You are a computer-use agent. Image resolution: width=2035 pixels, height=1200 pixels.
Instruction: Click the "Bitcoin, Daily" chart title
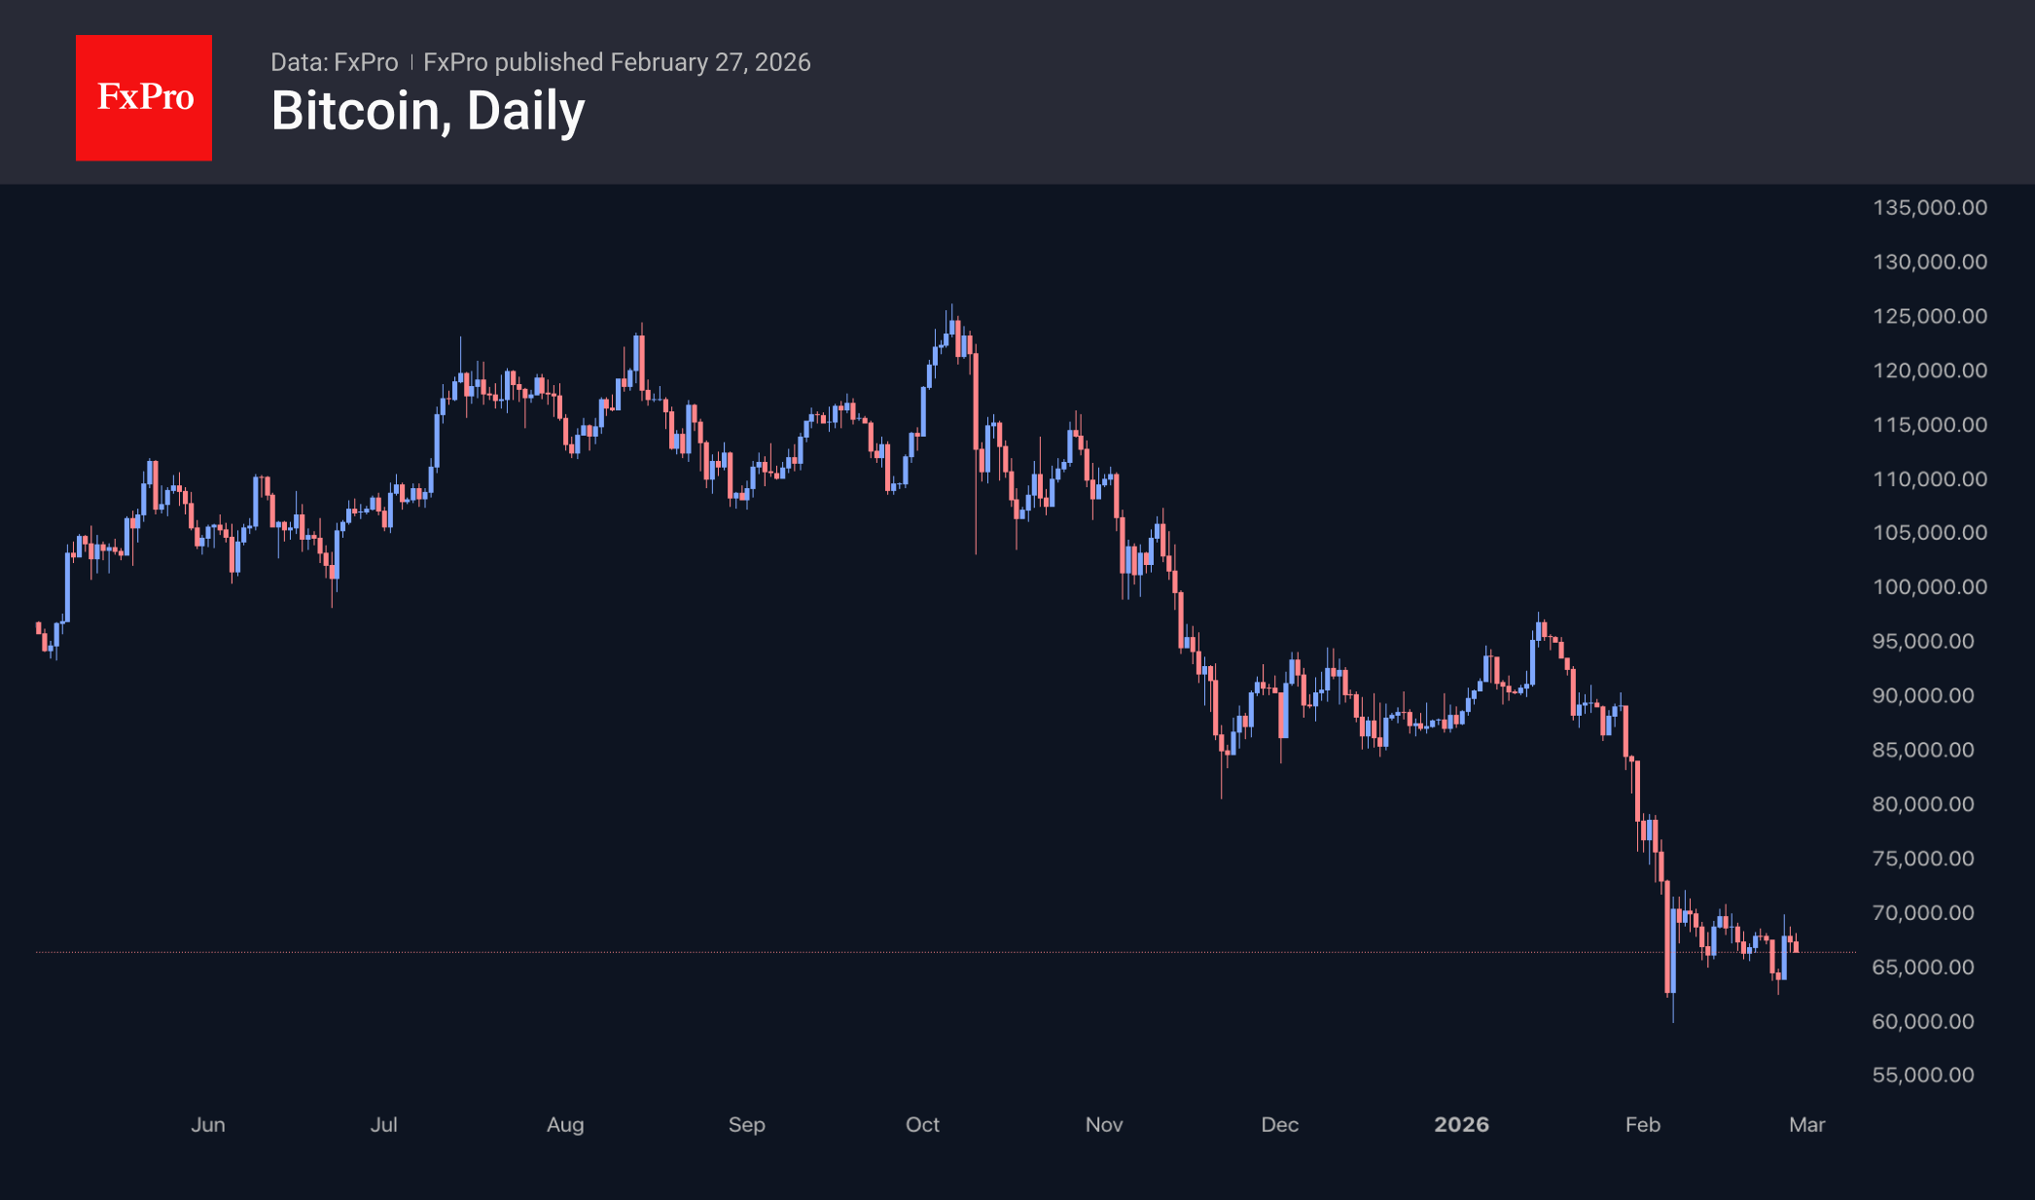point(428,111)
